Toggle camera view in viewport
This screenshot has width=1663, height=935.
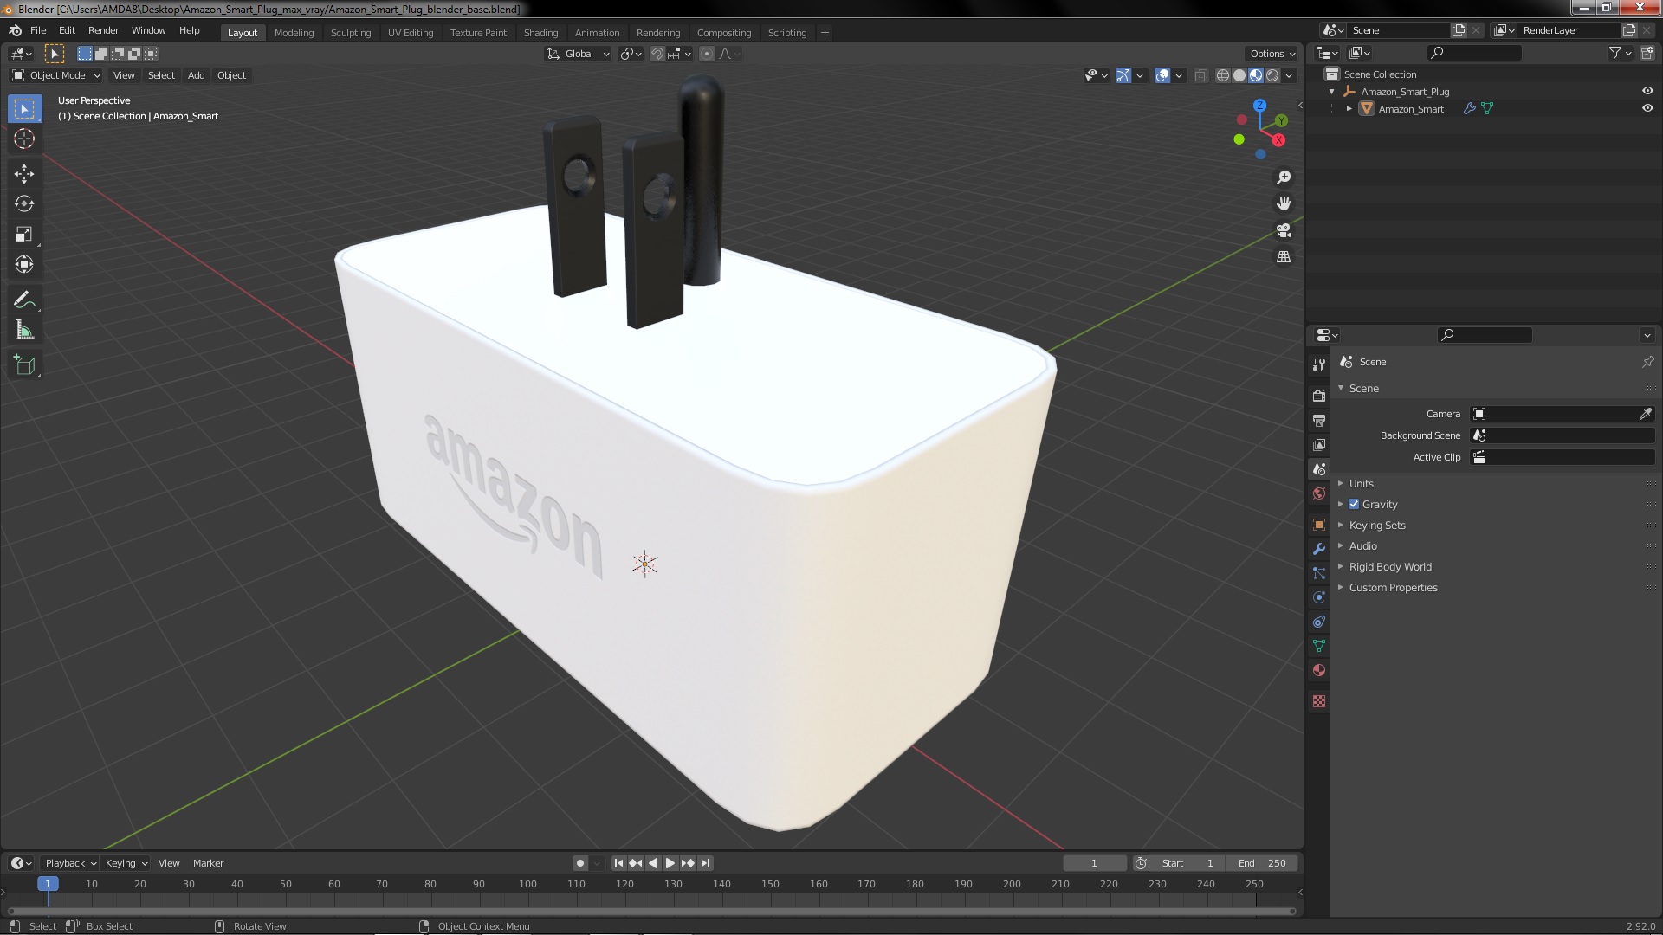coord(1284,231)
